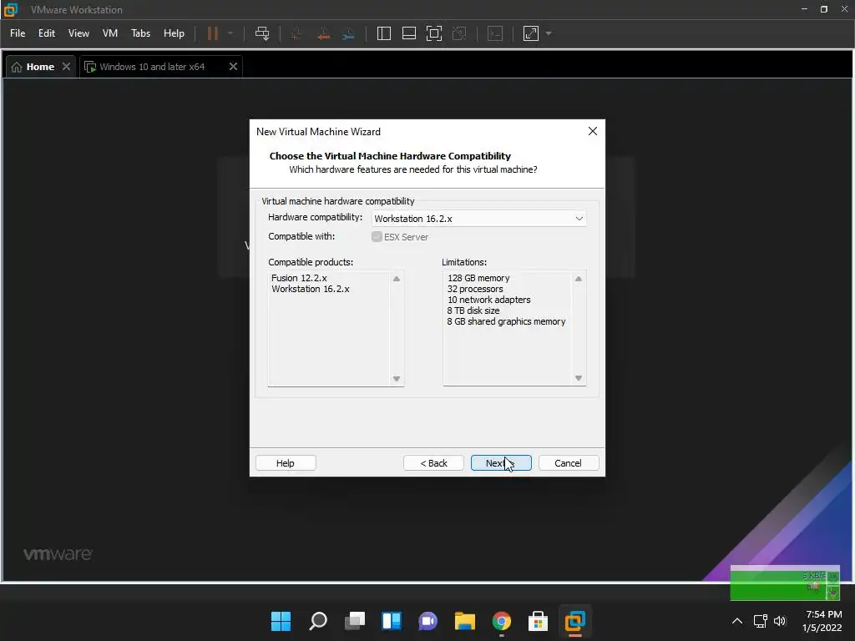
Task: Open taskbar Search
Action: click(318, 621)
